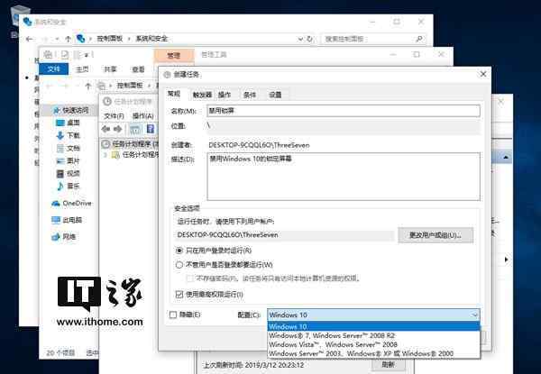The image size is (541, 374).
Task: Click the 更改用户或组 button
Action: point(436,235)
